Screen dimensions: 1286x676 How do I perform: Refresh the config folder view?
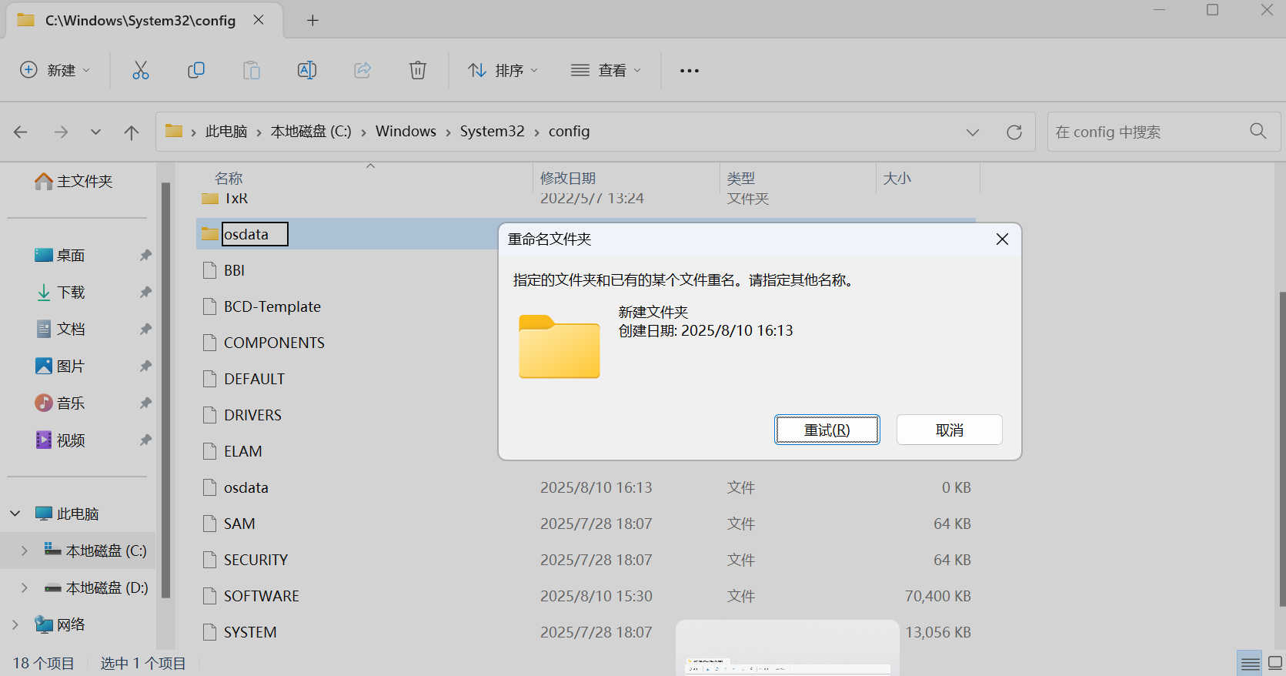pos(1014,132)
